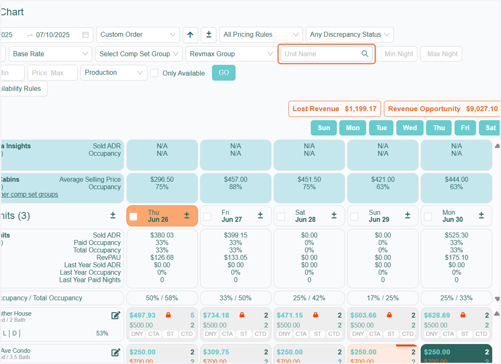Click the D option under Feather House

tap(15, 333)
